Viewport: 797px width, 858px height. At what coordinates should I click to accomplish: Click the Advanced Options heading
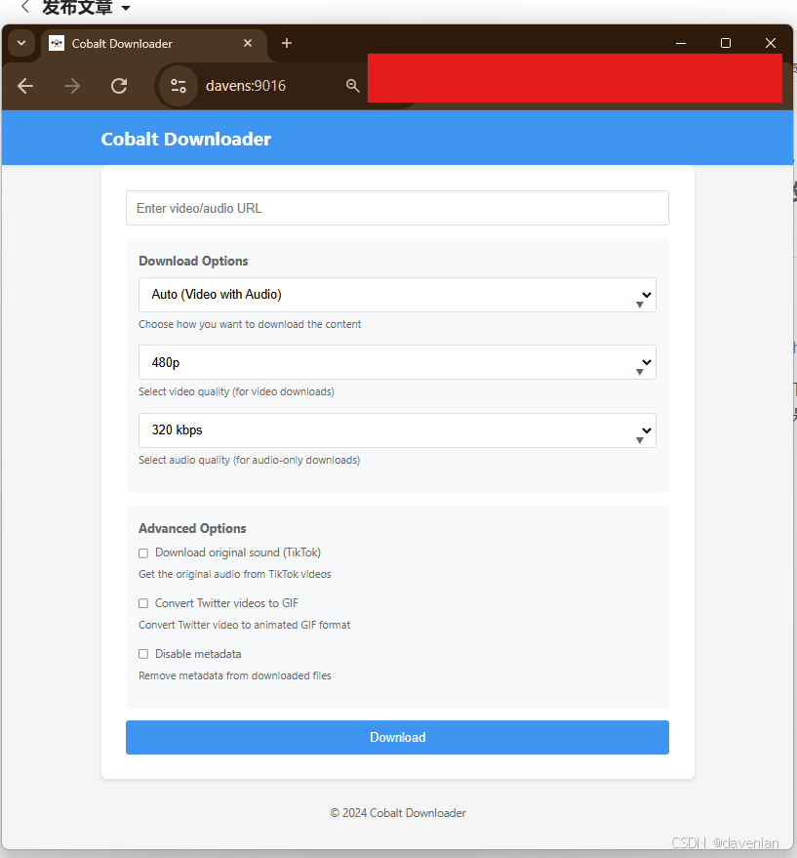pyautogui.click(x=192, y=529)
